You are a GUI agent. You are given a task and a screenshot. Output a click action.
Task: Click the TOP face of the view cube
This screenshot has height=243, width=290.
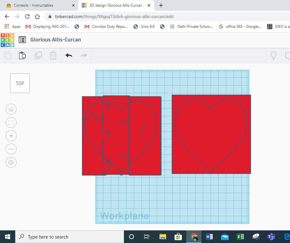point(20,83)
